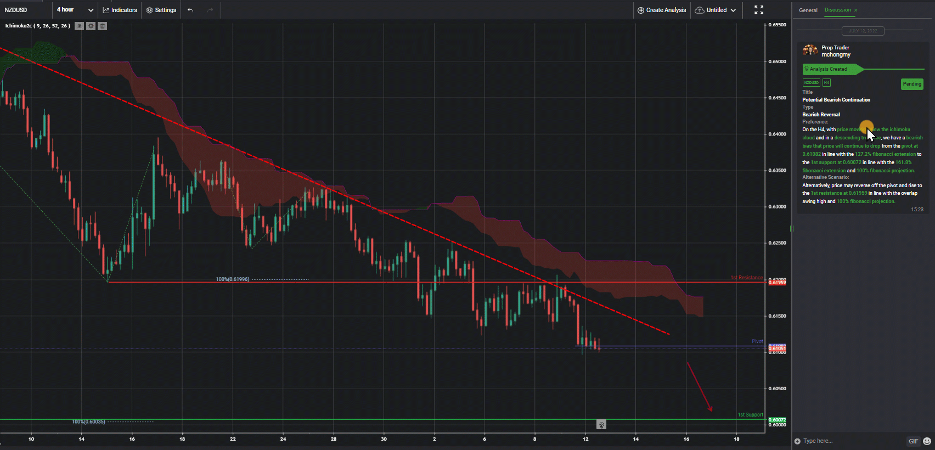Click the NZDUSD tag in analysis card
Viewport: 935px width, 450px height.
[811, 83]
